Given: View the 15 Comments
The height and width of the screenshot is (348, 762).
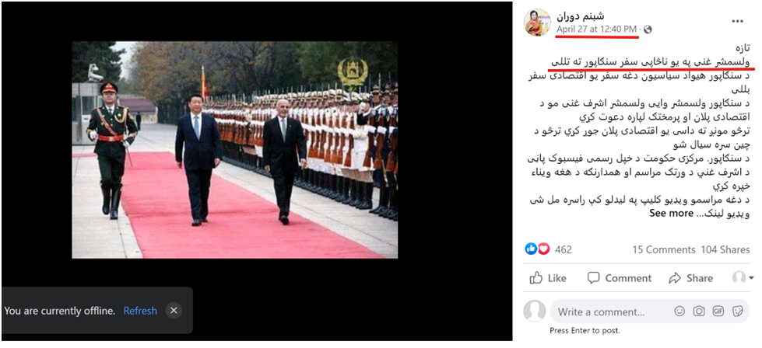Looking at the screenshot, I should [x=663, y=249].
